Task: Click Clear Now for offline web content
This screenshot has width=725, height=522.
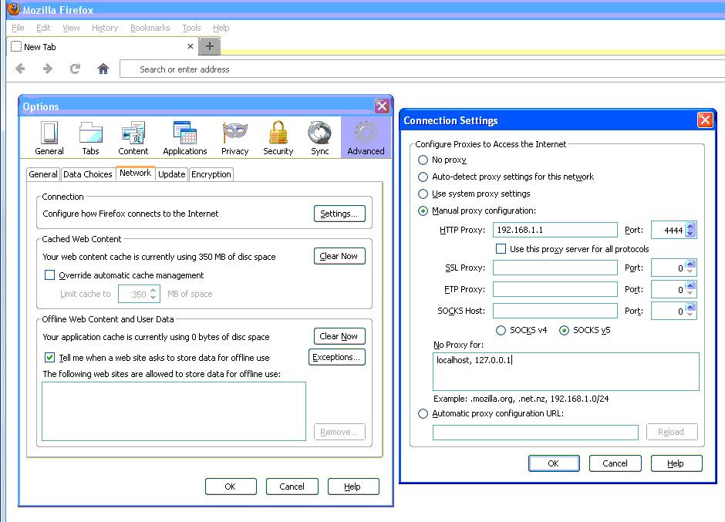Action: point(339,336)
